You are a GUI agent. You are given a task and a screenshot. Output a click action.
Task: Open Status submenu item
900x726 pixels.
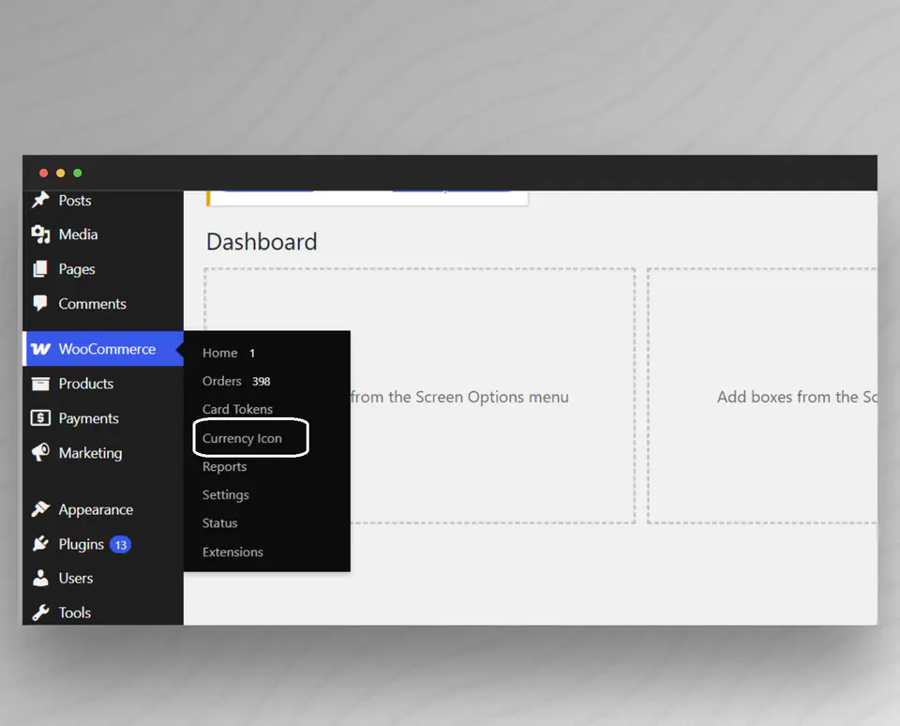[219, 523]
